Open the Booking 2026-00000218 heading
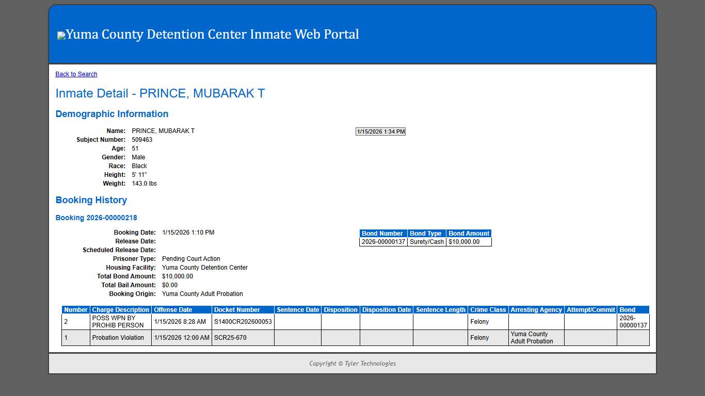Screen dimensions: 705x396 [96, 218]
